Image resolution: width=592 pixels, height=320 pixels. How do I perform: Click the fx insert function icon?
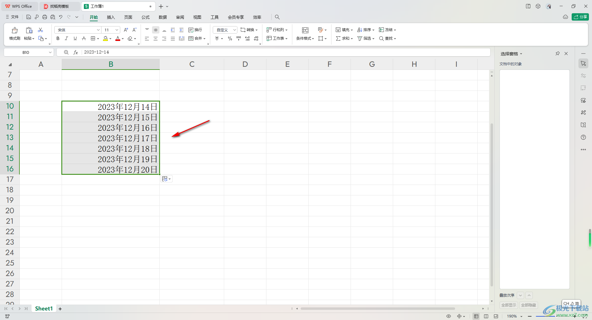pyautogui.click(x=76, y=52)
